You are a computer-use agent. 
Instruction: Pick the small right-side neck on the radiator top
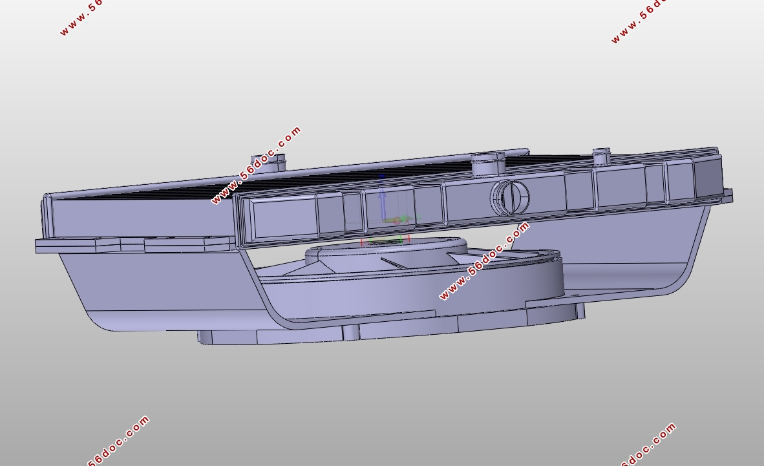point(601,156)
